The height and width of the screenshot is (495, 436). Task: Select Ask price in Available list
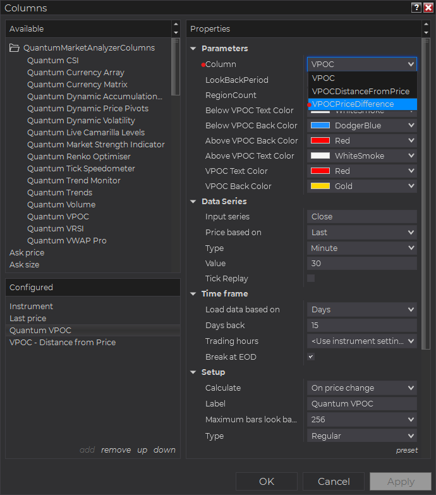pos(27,252)
